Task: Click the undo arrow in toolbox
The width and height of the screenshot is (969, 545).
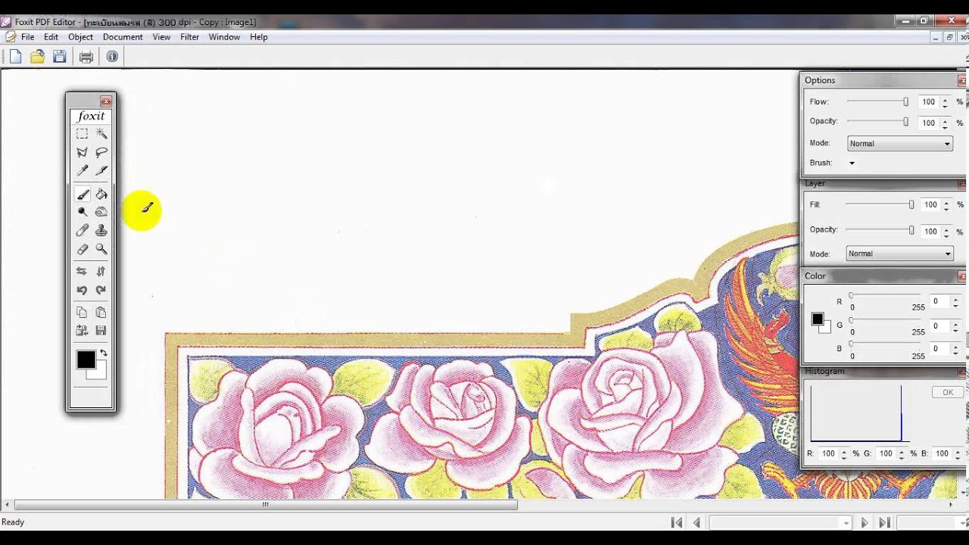Action: coord(82,290)
